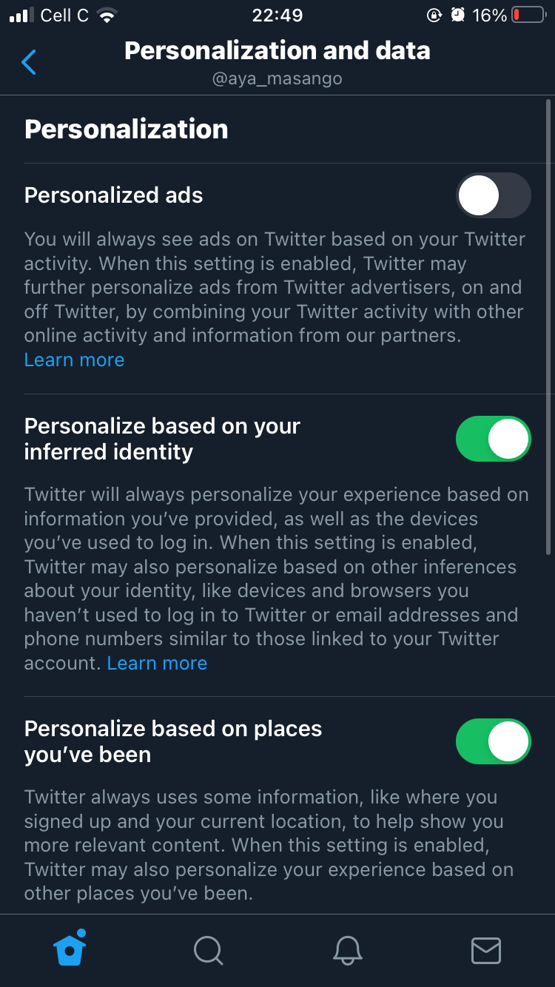
Task: Open Notifications via the bell icon
Action: (347, 951)
